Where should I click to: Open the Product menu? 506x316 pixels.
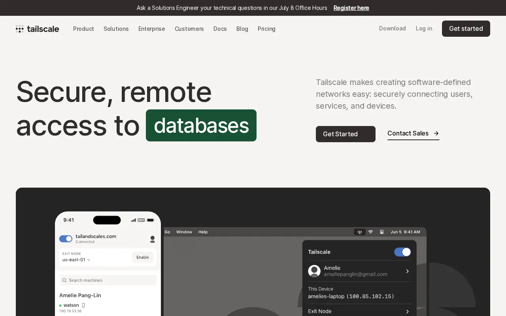(83, 29)
